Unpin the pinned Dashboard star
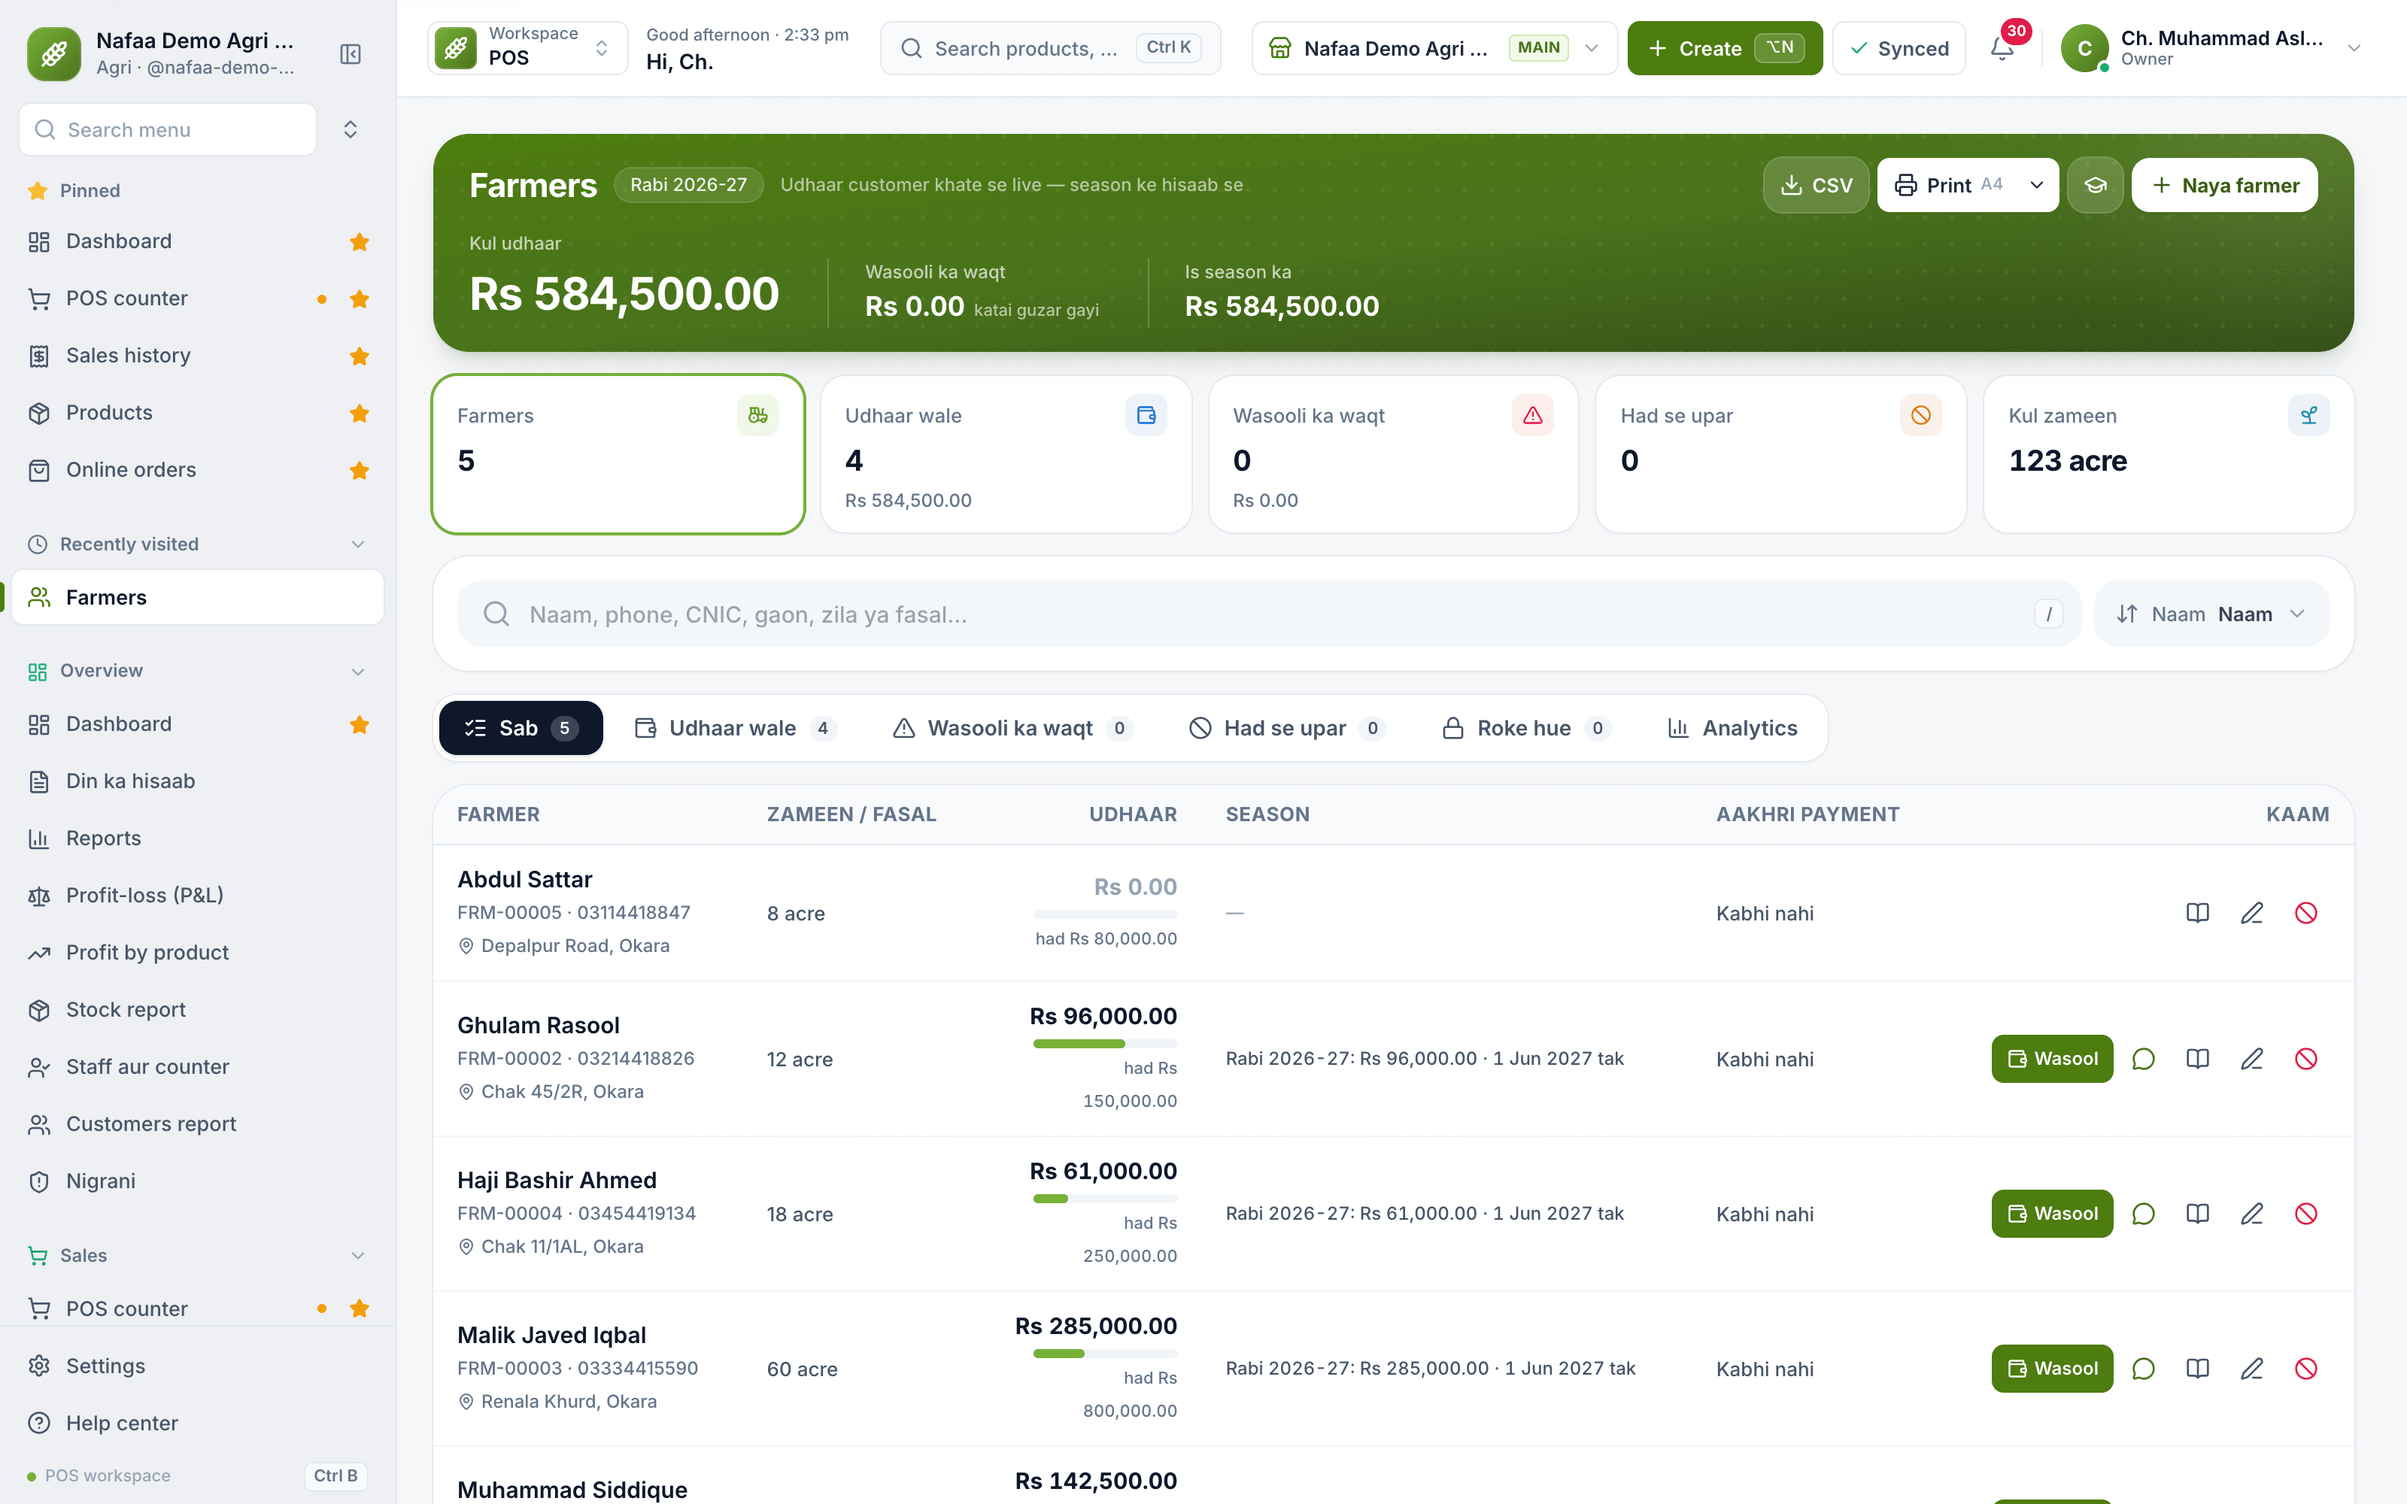 coord(359,241)
